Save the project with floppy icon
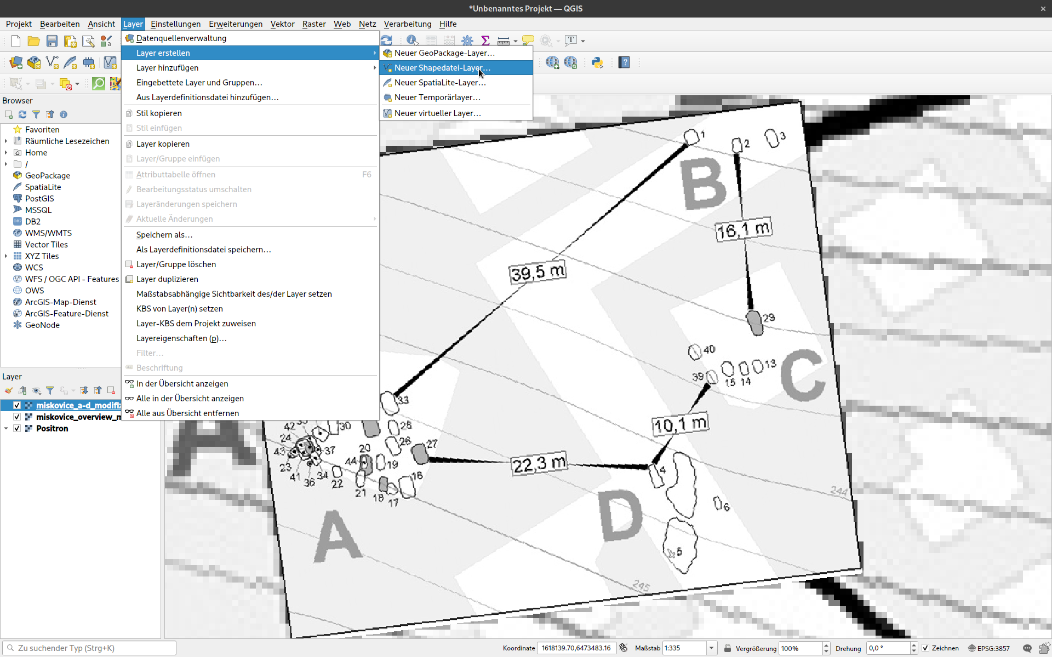The width and height of the screenshot is (1052, 657). [x=52, y=41]
